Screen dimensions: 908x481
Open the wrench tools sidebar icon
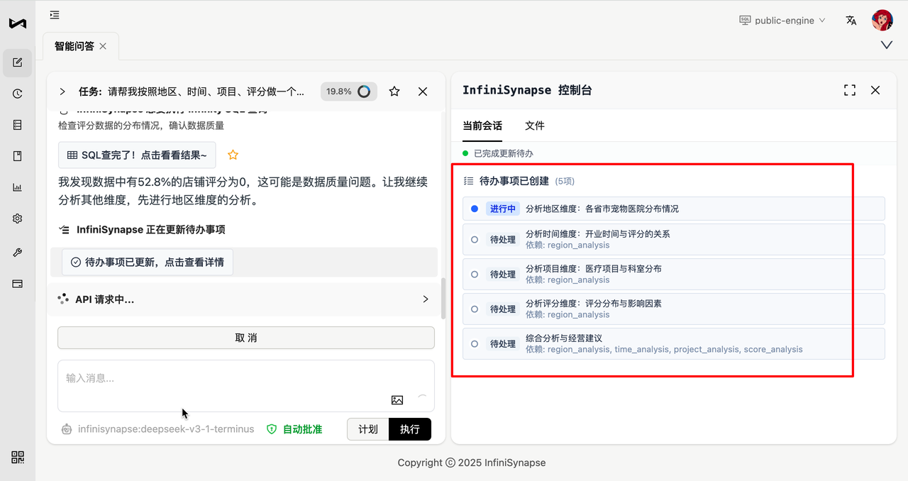pyautogui.click(x=18, y=252)
